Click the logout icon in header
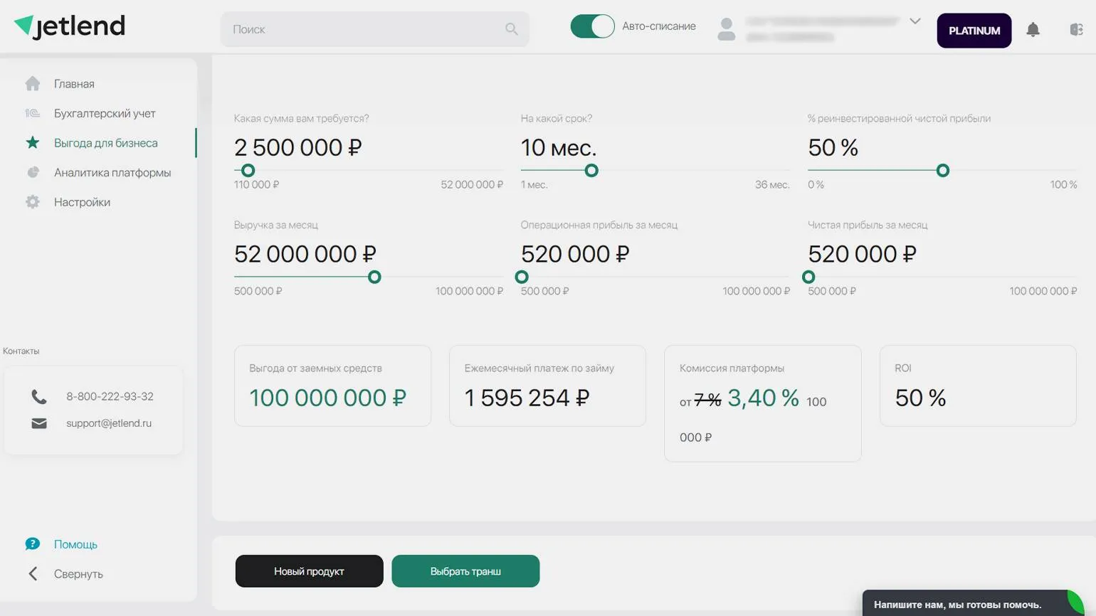 pyautogui.click(x=1076, y=30)
